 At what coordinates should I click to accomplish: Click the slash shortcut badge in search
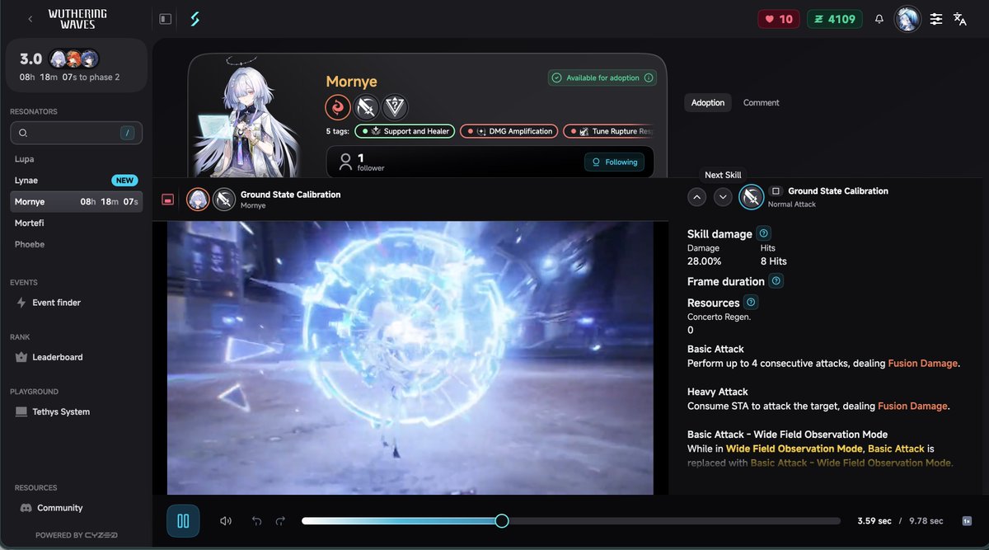point(128,133)
